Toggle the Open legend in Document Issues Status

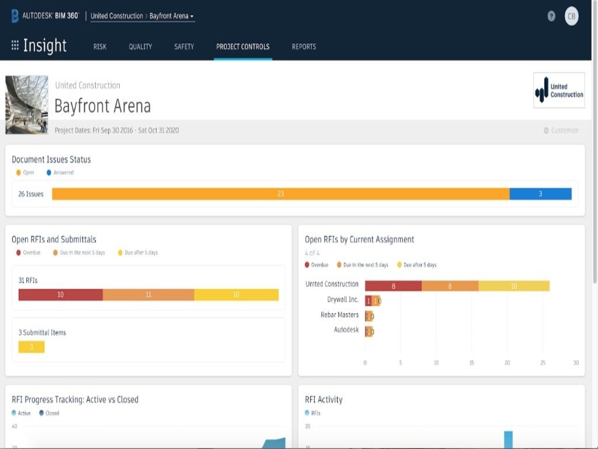pos(25,172)
